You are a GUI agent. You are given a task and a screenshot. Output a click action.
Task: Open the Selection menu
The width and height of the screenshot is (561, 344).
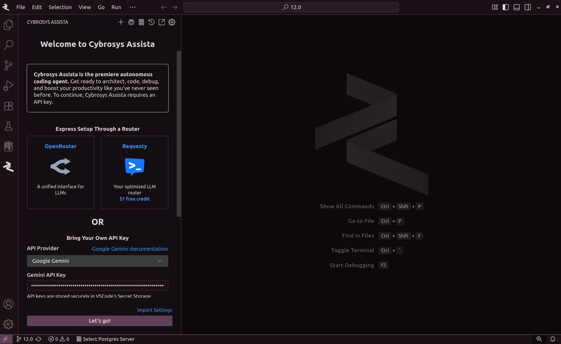(x=60, y=7)
